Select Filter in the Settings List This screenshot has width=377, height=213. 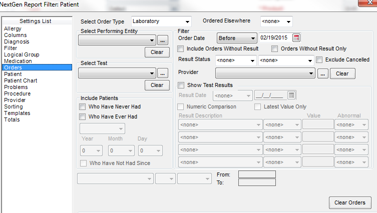pyautogui.click(x=11, y=48)
